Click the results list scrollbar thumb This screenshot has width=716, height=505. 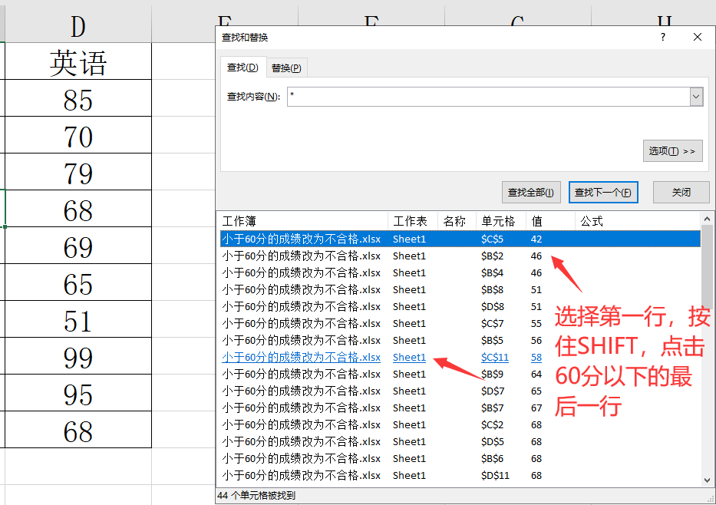707,267
